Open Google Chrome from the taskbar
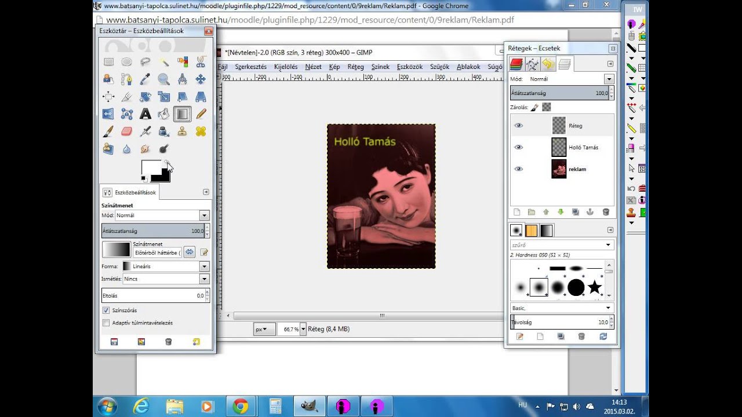This screenshot has height=417, width=742. click(x=240, y=407)
